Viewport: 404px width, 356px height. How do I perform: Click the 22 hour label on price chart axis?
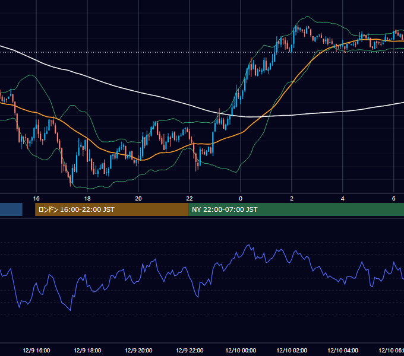pos(190,198)
